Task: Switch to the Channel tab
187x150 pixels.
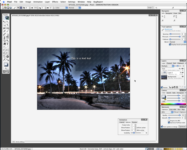Action: [169, 63]
